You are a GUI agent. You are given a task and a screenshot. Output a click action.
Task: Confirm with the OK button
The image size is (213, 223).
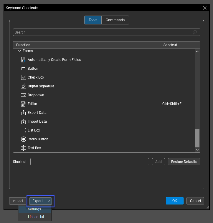coord(175,201)
